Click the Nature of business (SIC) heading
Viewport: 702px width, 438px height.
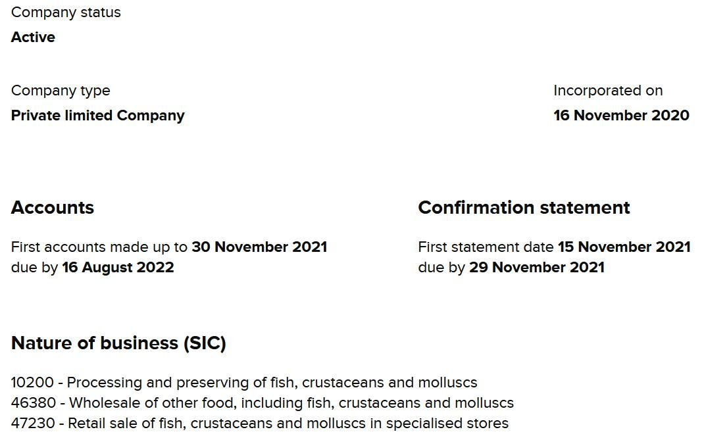point(118,343)
